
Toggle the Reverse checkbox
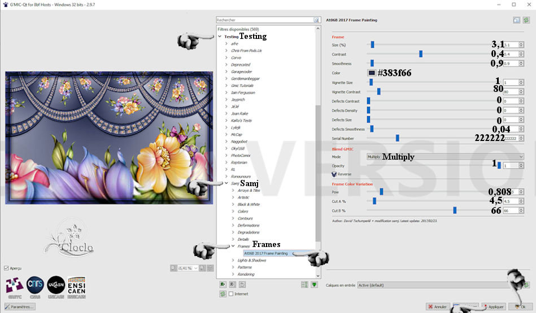(x=334, y=174)
